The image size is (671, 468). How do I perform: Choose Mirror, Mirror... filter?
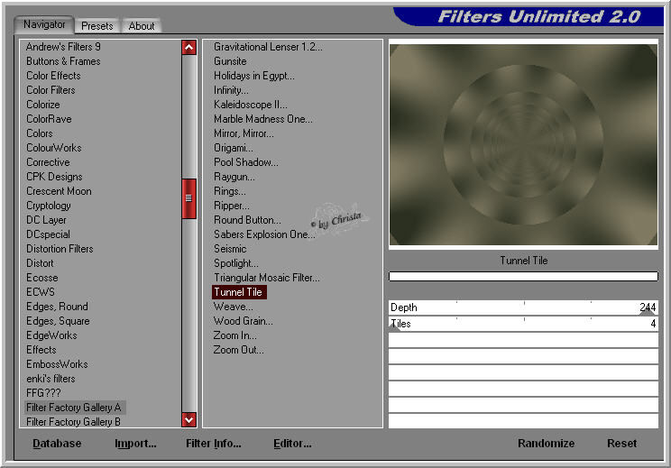pos(244,133)
